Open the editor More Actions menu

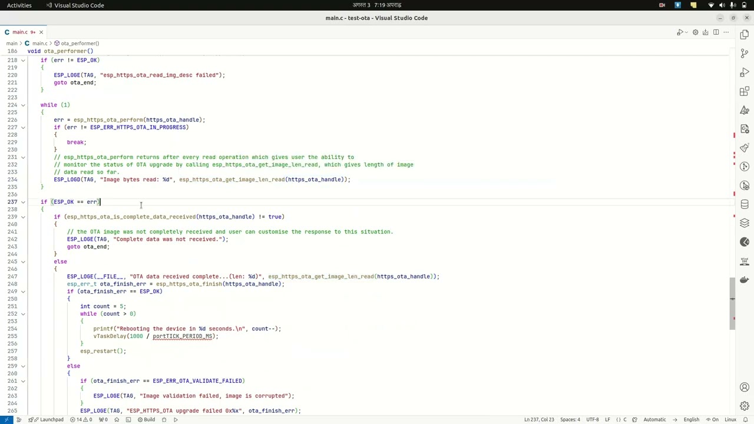726,32
